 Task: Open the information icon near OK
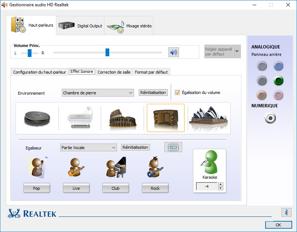tap(286, 212)
